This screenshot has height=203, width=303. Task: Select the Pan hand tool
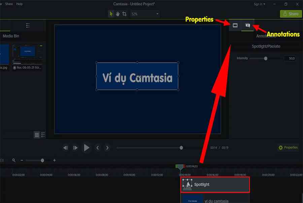point(118,14)
